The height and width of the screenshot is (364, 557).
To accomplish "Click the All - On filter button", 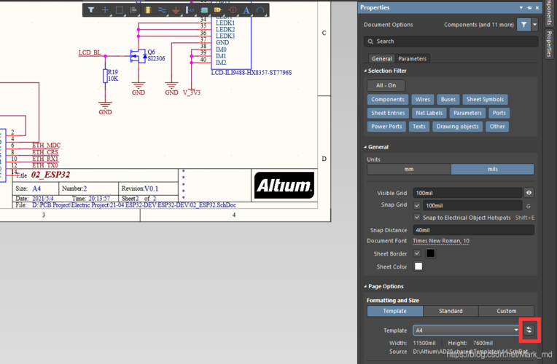I will tap(386, 85).
